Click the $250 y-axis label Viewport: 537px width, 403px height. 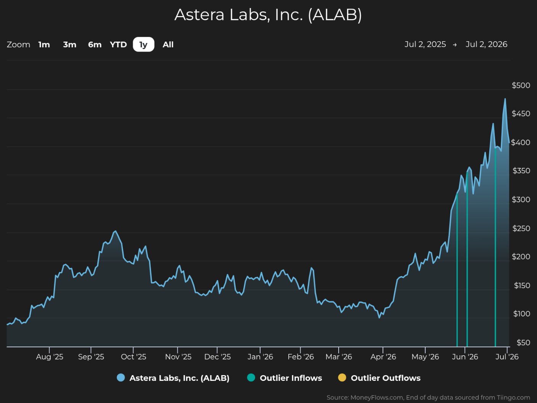click(x=521, y=228)
